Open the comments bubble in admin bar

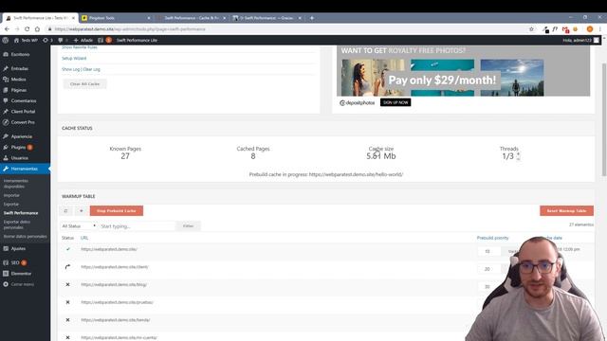point(63,40)
